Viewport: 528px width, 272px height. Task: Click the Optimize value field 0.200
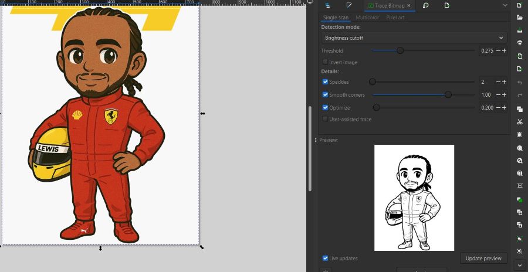click(487, 108)
